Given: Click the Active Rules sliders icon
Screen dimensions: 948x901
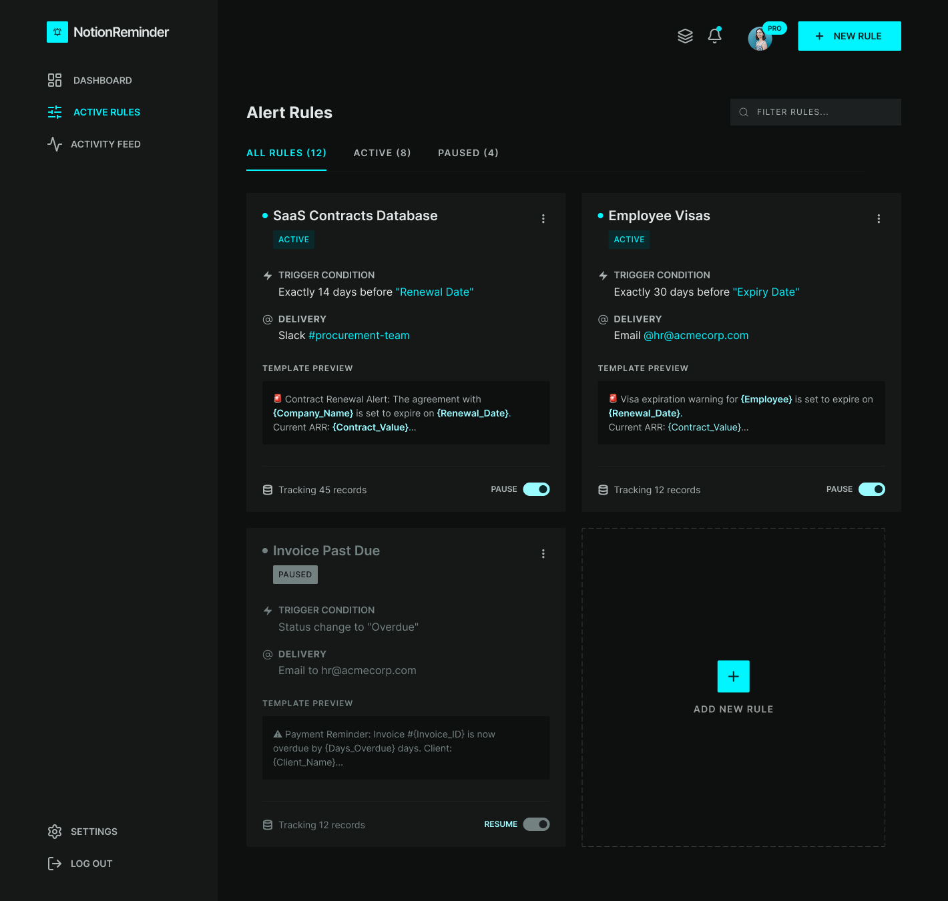Looking at the screenshot, I should point(55,112).
